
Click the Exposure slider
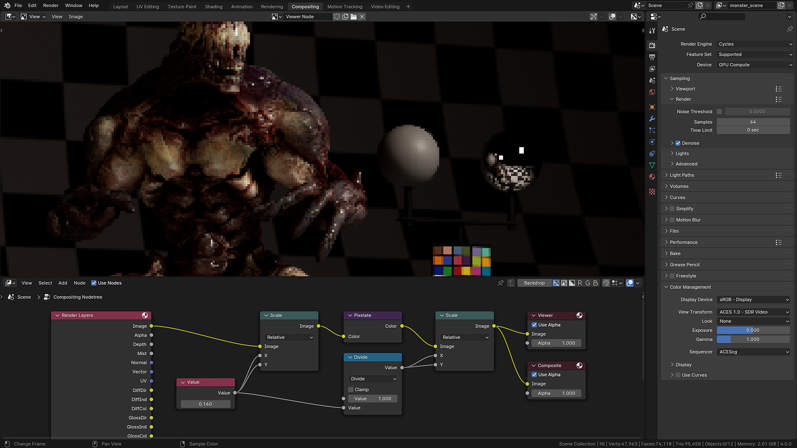coord(753,330)
